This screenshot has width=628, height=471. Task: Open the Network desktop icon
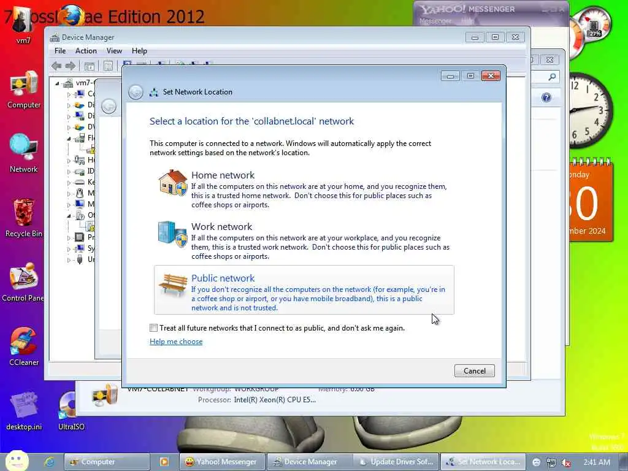point(24,153)
